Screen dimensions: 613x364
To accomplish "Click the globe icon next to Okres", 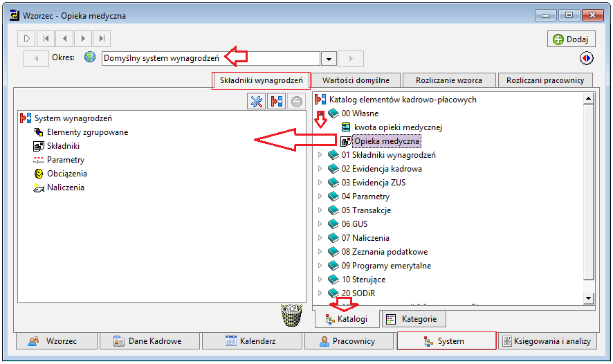I will point(90,57).
